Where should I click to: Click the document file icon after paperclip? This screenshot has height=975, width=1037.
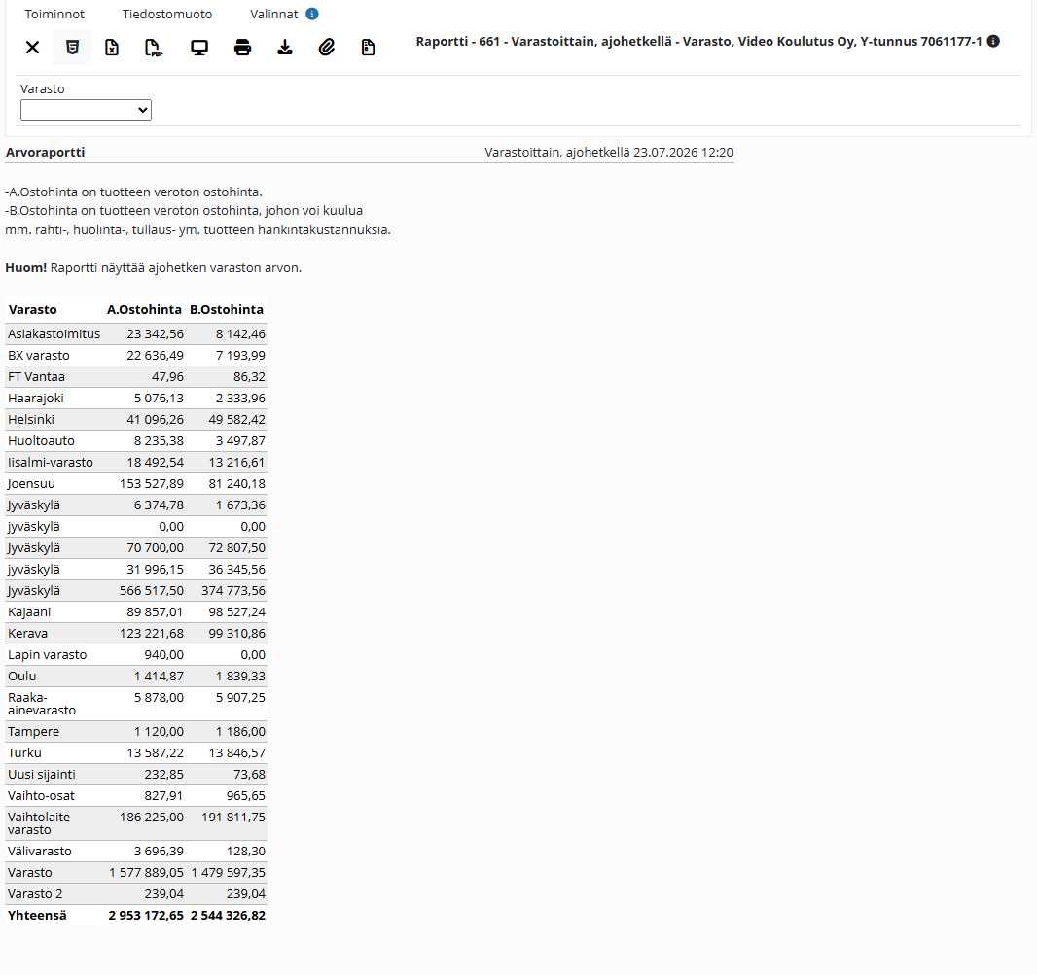click(x=369, y=47)
